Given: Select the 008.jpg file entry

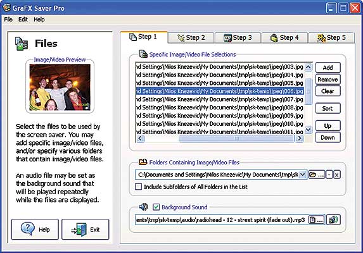Looking at the screenshot, I should point(220,108).
